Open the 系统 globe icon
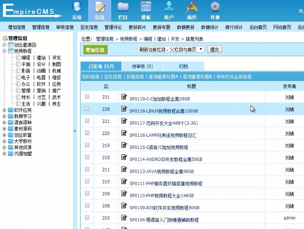The image size is (304, 229). tap(77, 7)
